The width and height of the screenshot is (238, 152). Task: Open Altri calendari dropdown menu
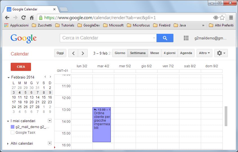(x=50, y=143)
